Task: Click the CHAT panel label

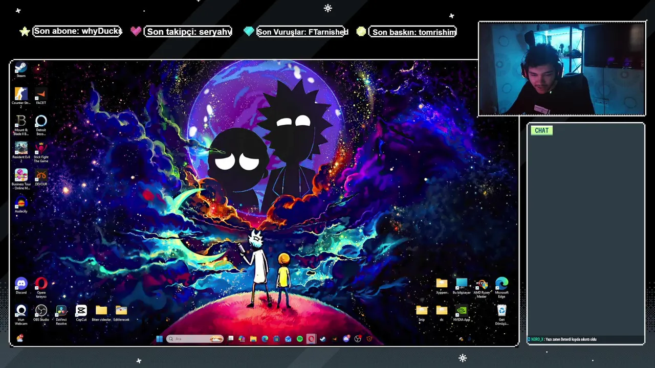Action: pyautogui.click(x=541, y=130)
